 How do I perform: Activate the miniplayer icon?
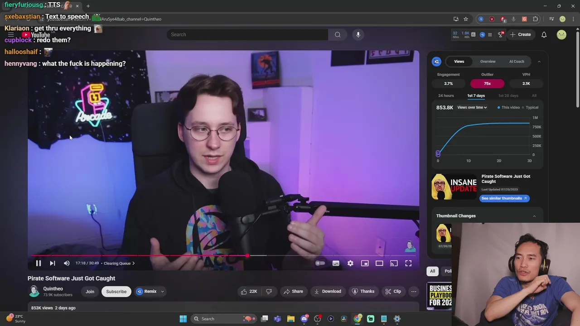tap(365, 263)
